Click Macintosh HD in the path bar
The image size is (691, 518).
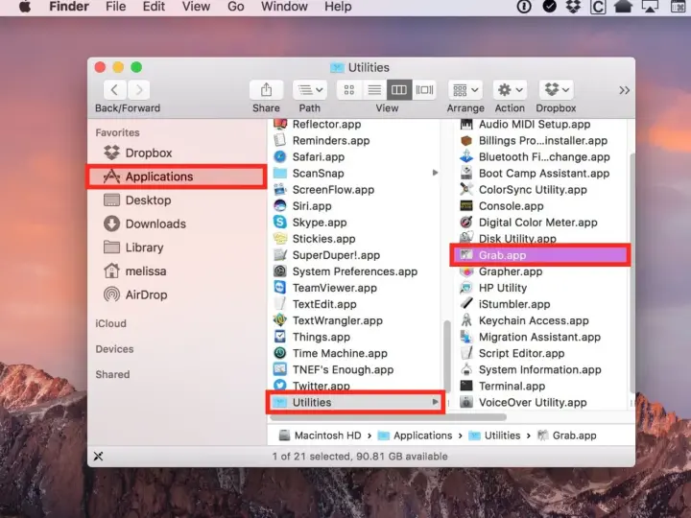click(321, 436)
